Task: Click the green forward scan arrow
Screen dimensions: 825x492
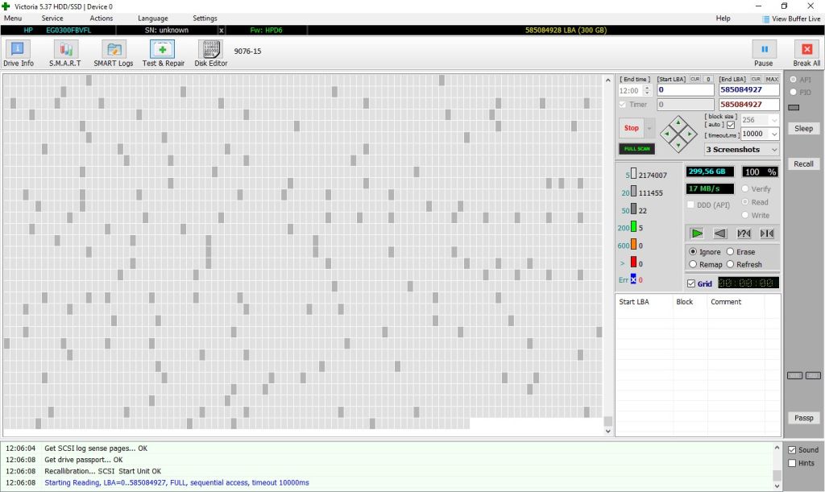Action: click(x=697, y=234)
